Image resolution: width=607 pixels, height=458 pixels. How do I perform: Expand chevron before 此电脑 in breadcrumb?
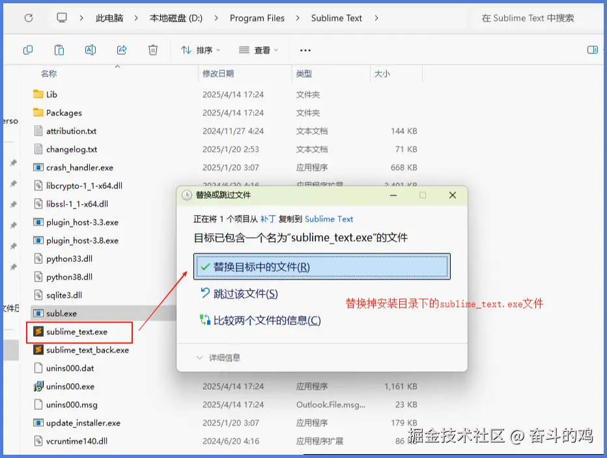click(x=81, y=18)
